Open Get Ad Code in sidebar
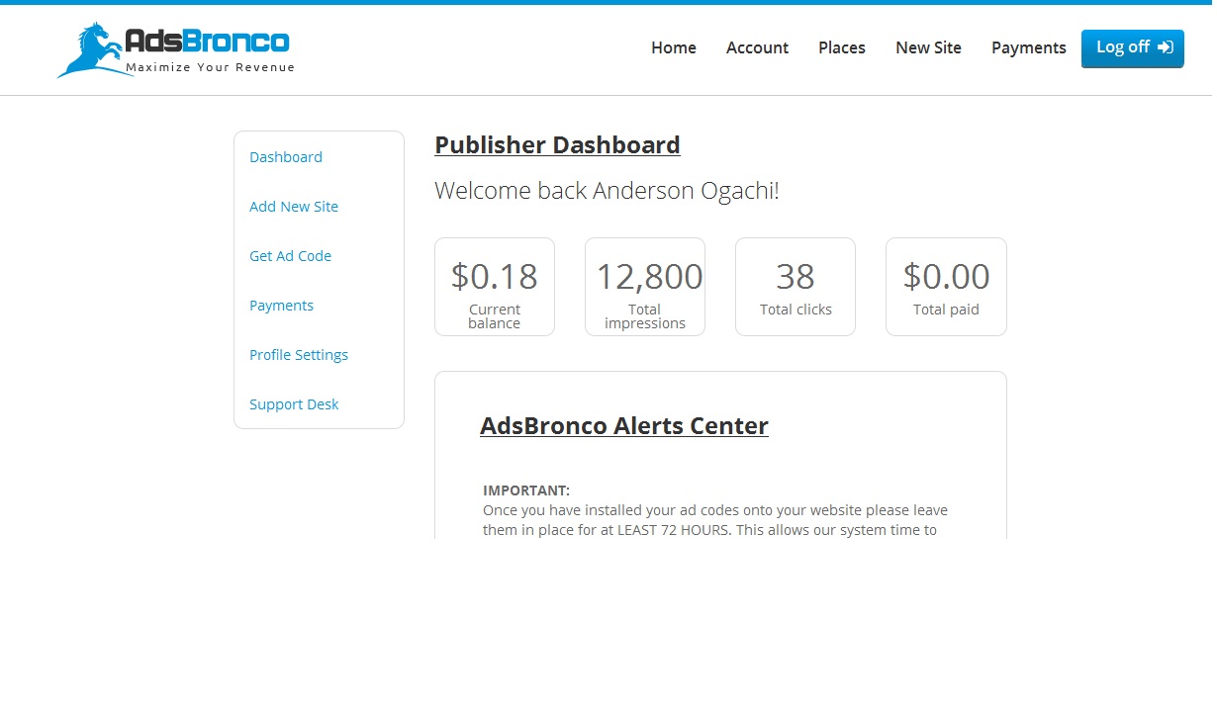The width and height of the screenshot is (1217, 712). tap(290, 256)
